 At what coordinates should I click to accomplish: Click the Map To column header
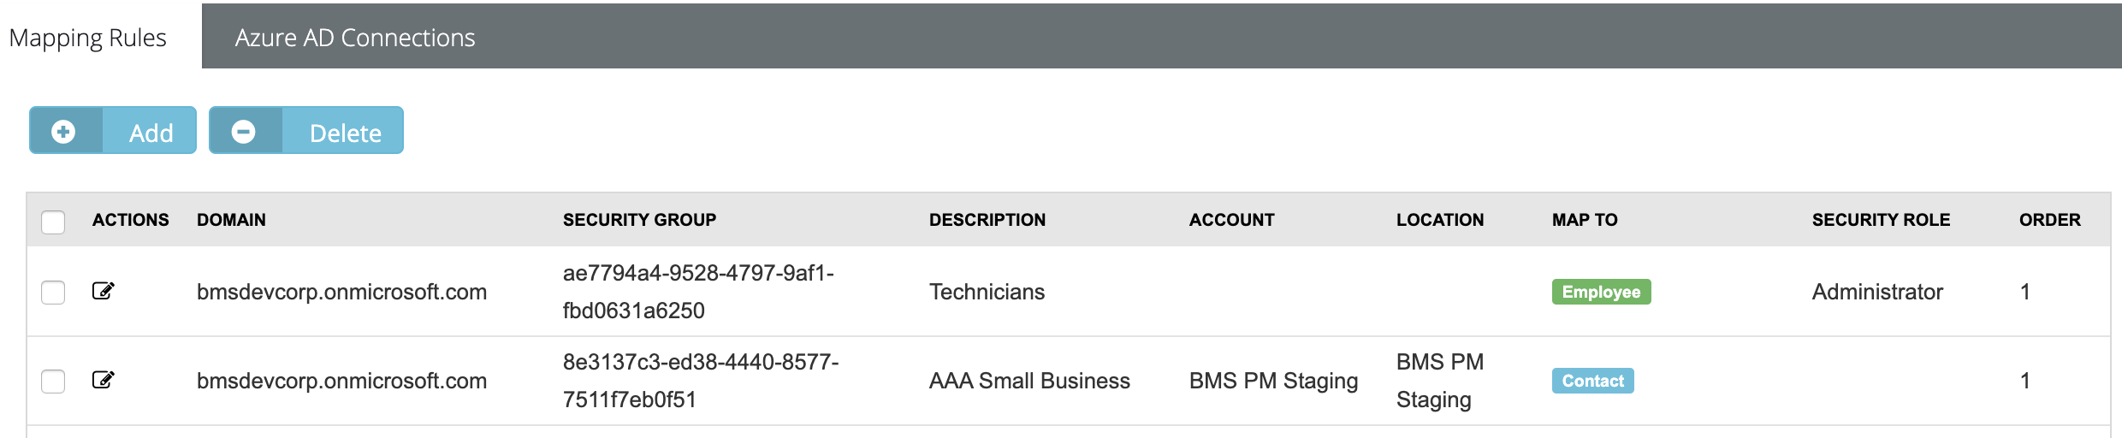pyautogui.click(x=1585, y=220)
